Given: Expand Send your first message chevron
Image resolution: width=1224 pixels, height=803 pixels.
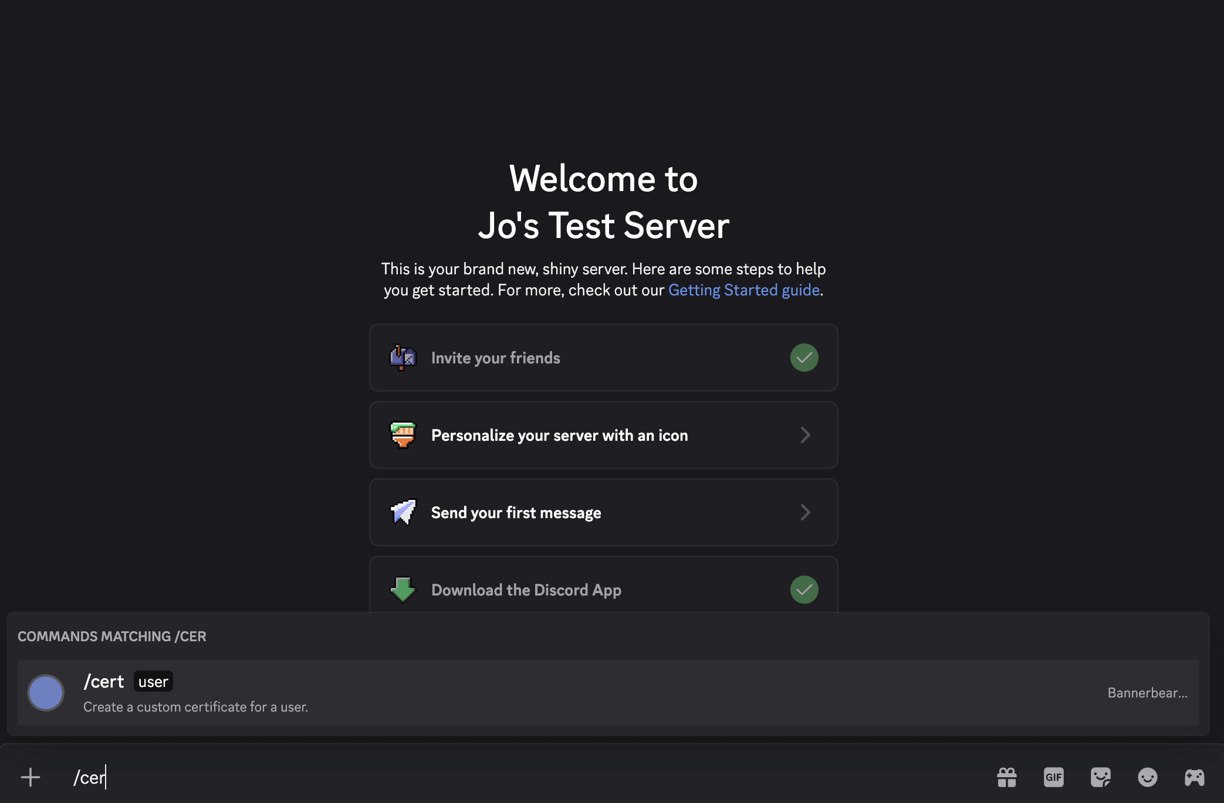Looking at the screenshot, I should click(805, 512).
